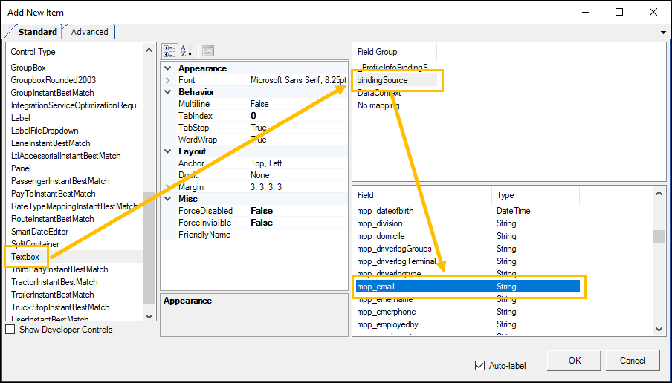Select mpp_division field row
Viewport: 672px width, 383px height.
(468, 223)
